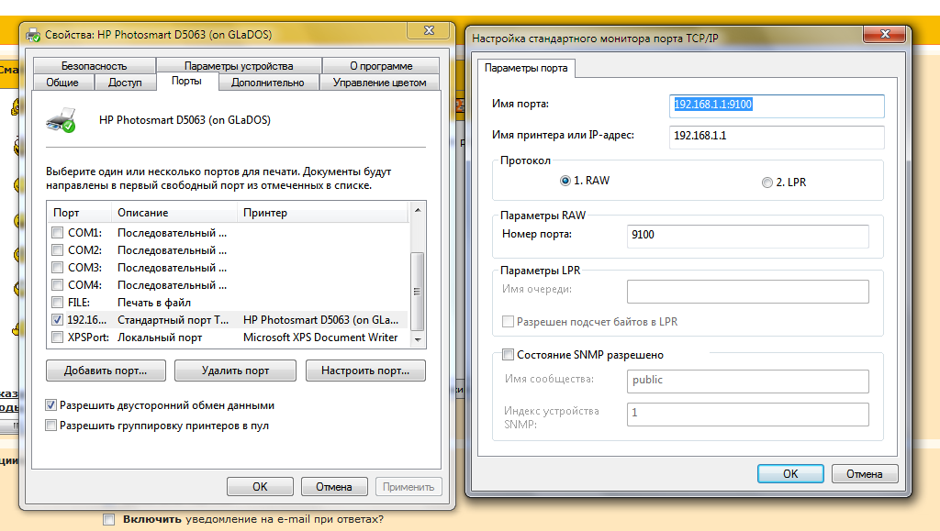
Task: Open the Безопасность tab
Action: click(x=95, y=66)
